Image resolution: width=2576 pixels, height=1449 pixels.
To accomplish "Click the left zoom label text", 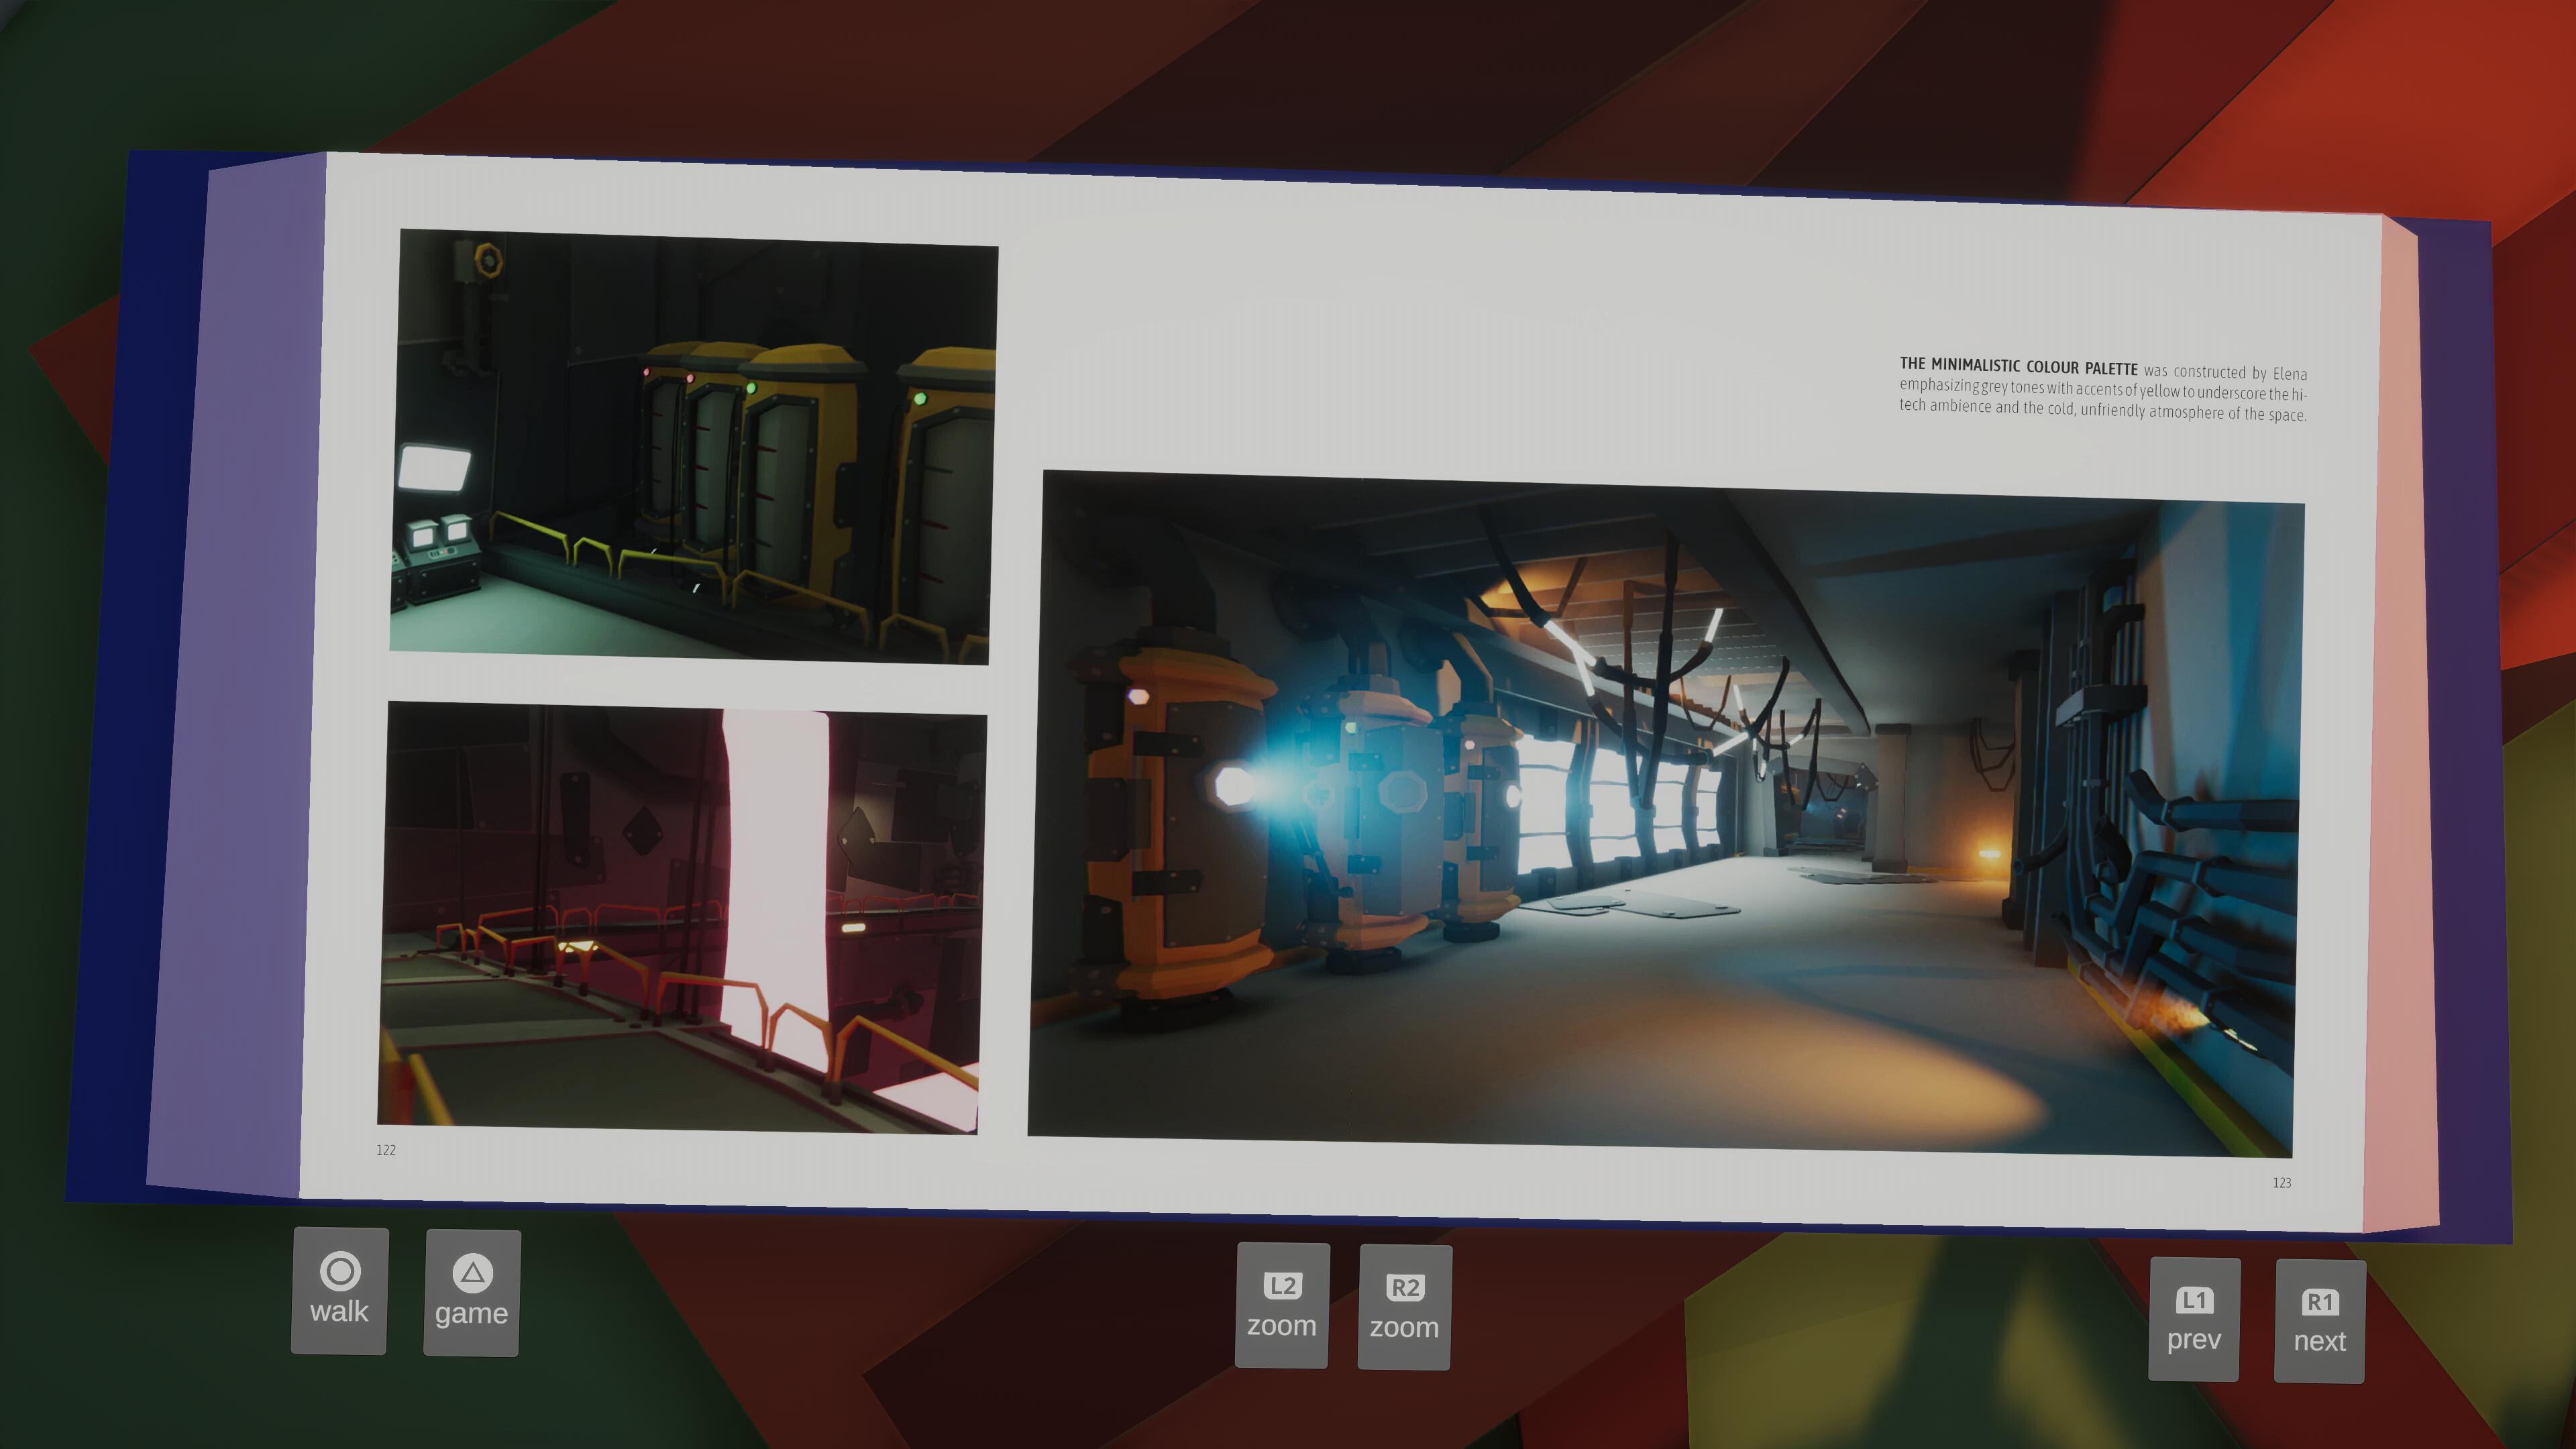I will click(1282, 1327).
